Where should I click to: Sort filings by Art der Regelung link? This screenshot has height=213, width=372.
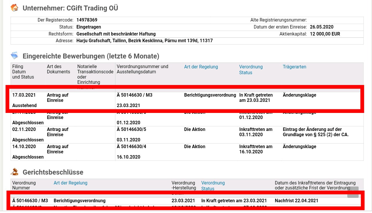tap(201, 67)
